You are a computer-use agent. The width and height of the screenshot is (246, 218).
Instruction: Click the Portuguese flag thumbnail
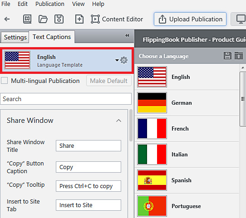tap(152, 206)
